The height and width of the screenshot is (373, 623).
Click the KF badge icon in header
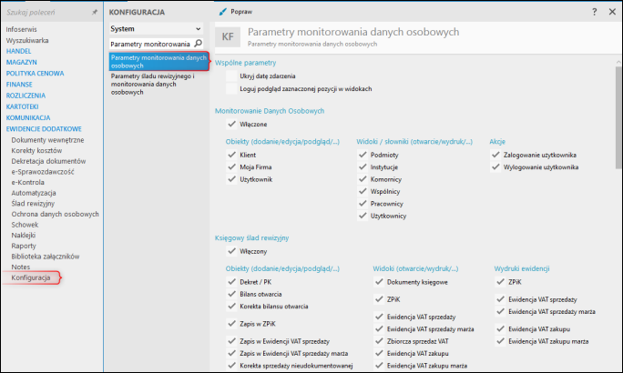226,36
